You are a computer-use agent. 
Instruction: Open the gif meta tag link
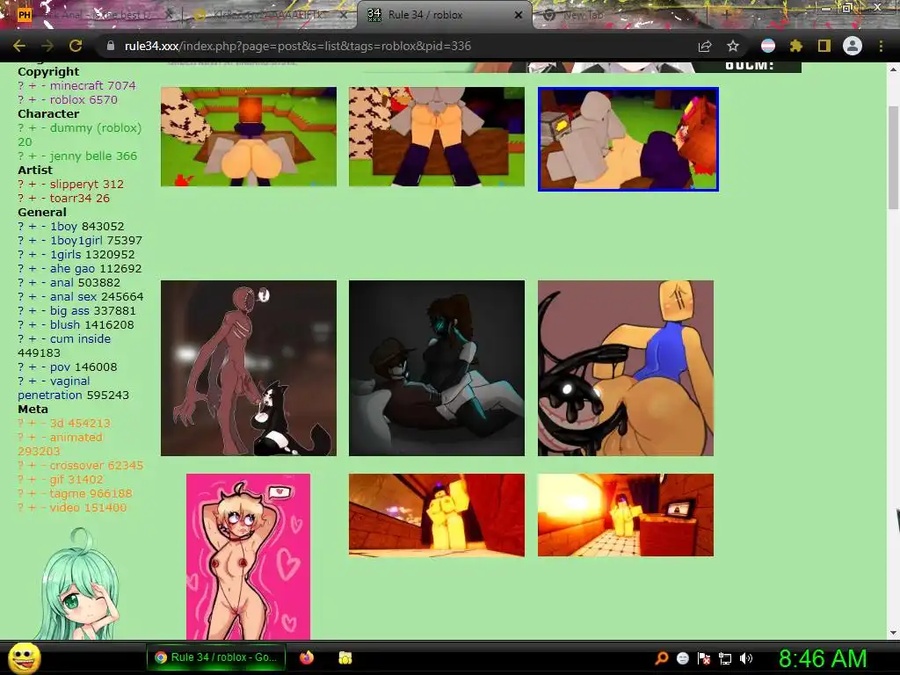pyautogui.click(x=57, y=479)
